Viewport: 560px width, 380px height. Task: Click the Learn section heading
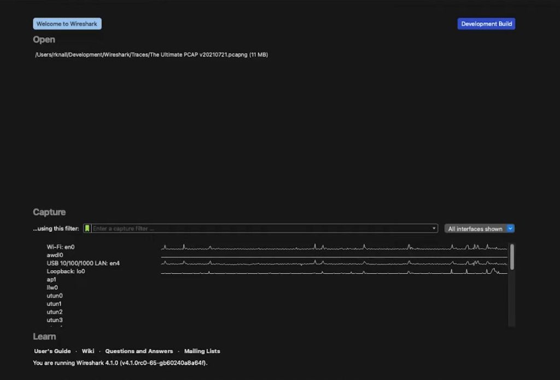point(44,336)
